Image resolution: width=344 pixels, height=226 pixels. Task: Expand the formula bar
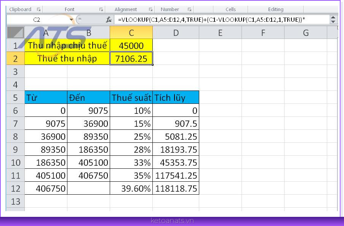click(x=333, y=19)
